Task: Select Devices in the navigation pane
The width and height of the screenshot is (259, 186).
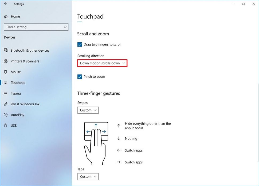Action: coord(10,37)
